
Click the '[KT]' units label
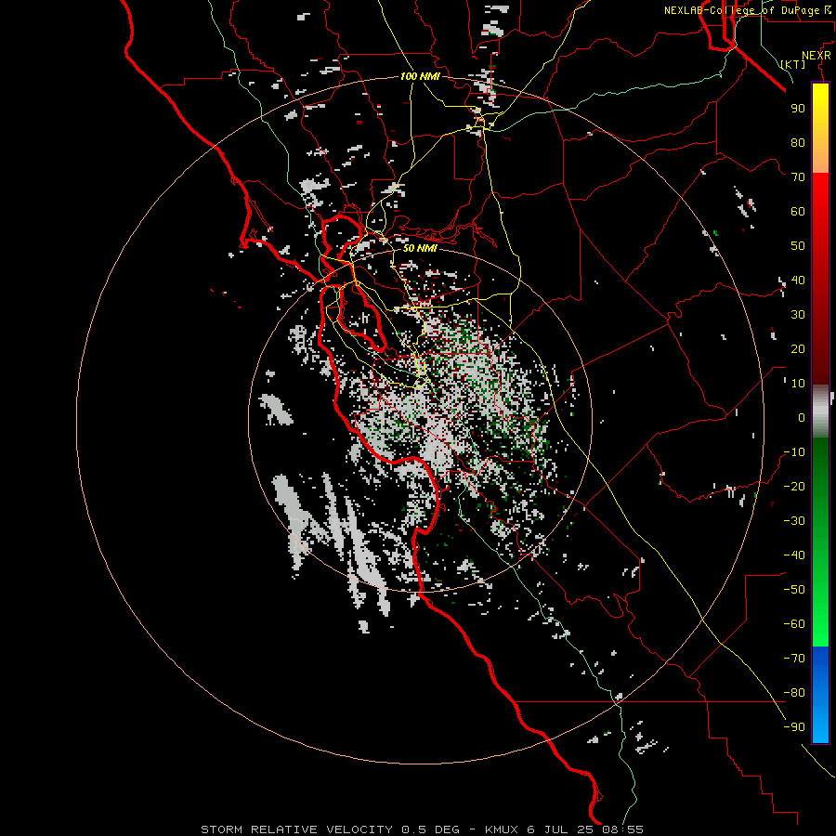click(x=793, y=64)
